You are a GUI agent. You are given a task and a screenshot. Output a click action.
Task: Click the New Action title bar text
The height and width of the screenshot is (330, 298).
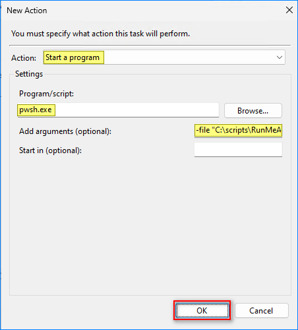click(x=27, y=11)
